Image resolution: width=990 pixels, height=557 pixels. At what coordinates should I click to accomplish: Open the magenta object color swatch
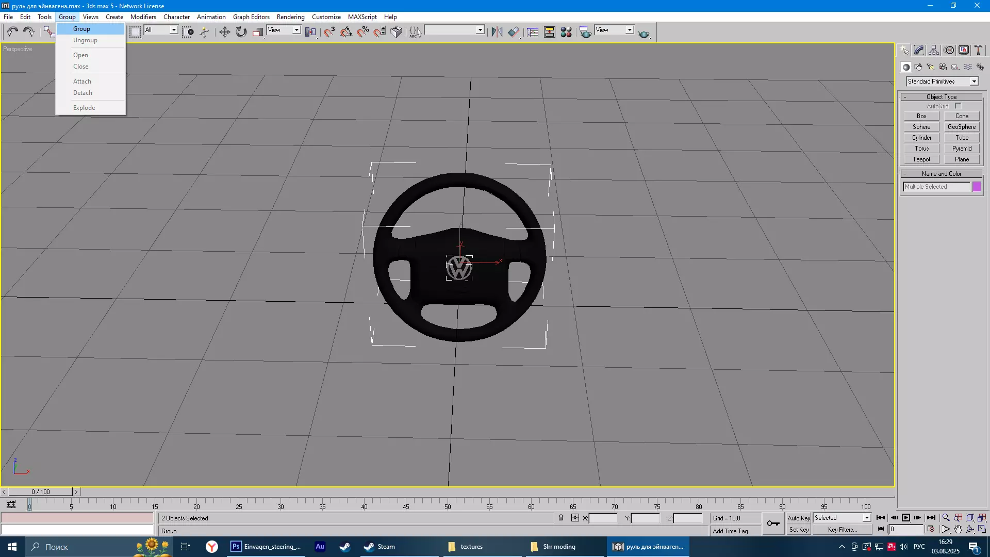977,187
